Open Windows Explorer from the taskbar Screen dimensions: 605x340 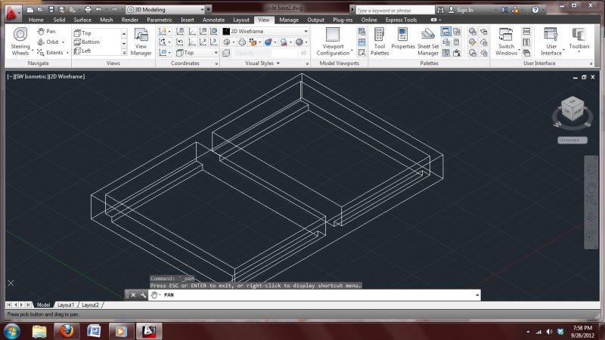tap(39, 331)
